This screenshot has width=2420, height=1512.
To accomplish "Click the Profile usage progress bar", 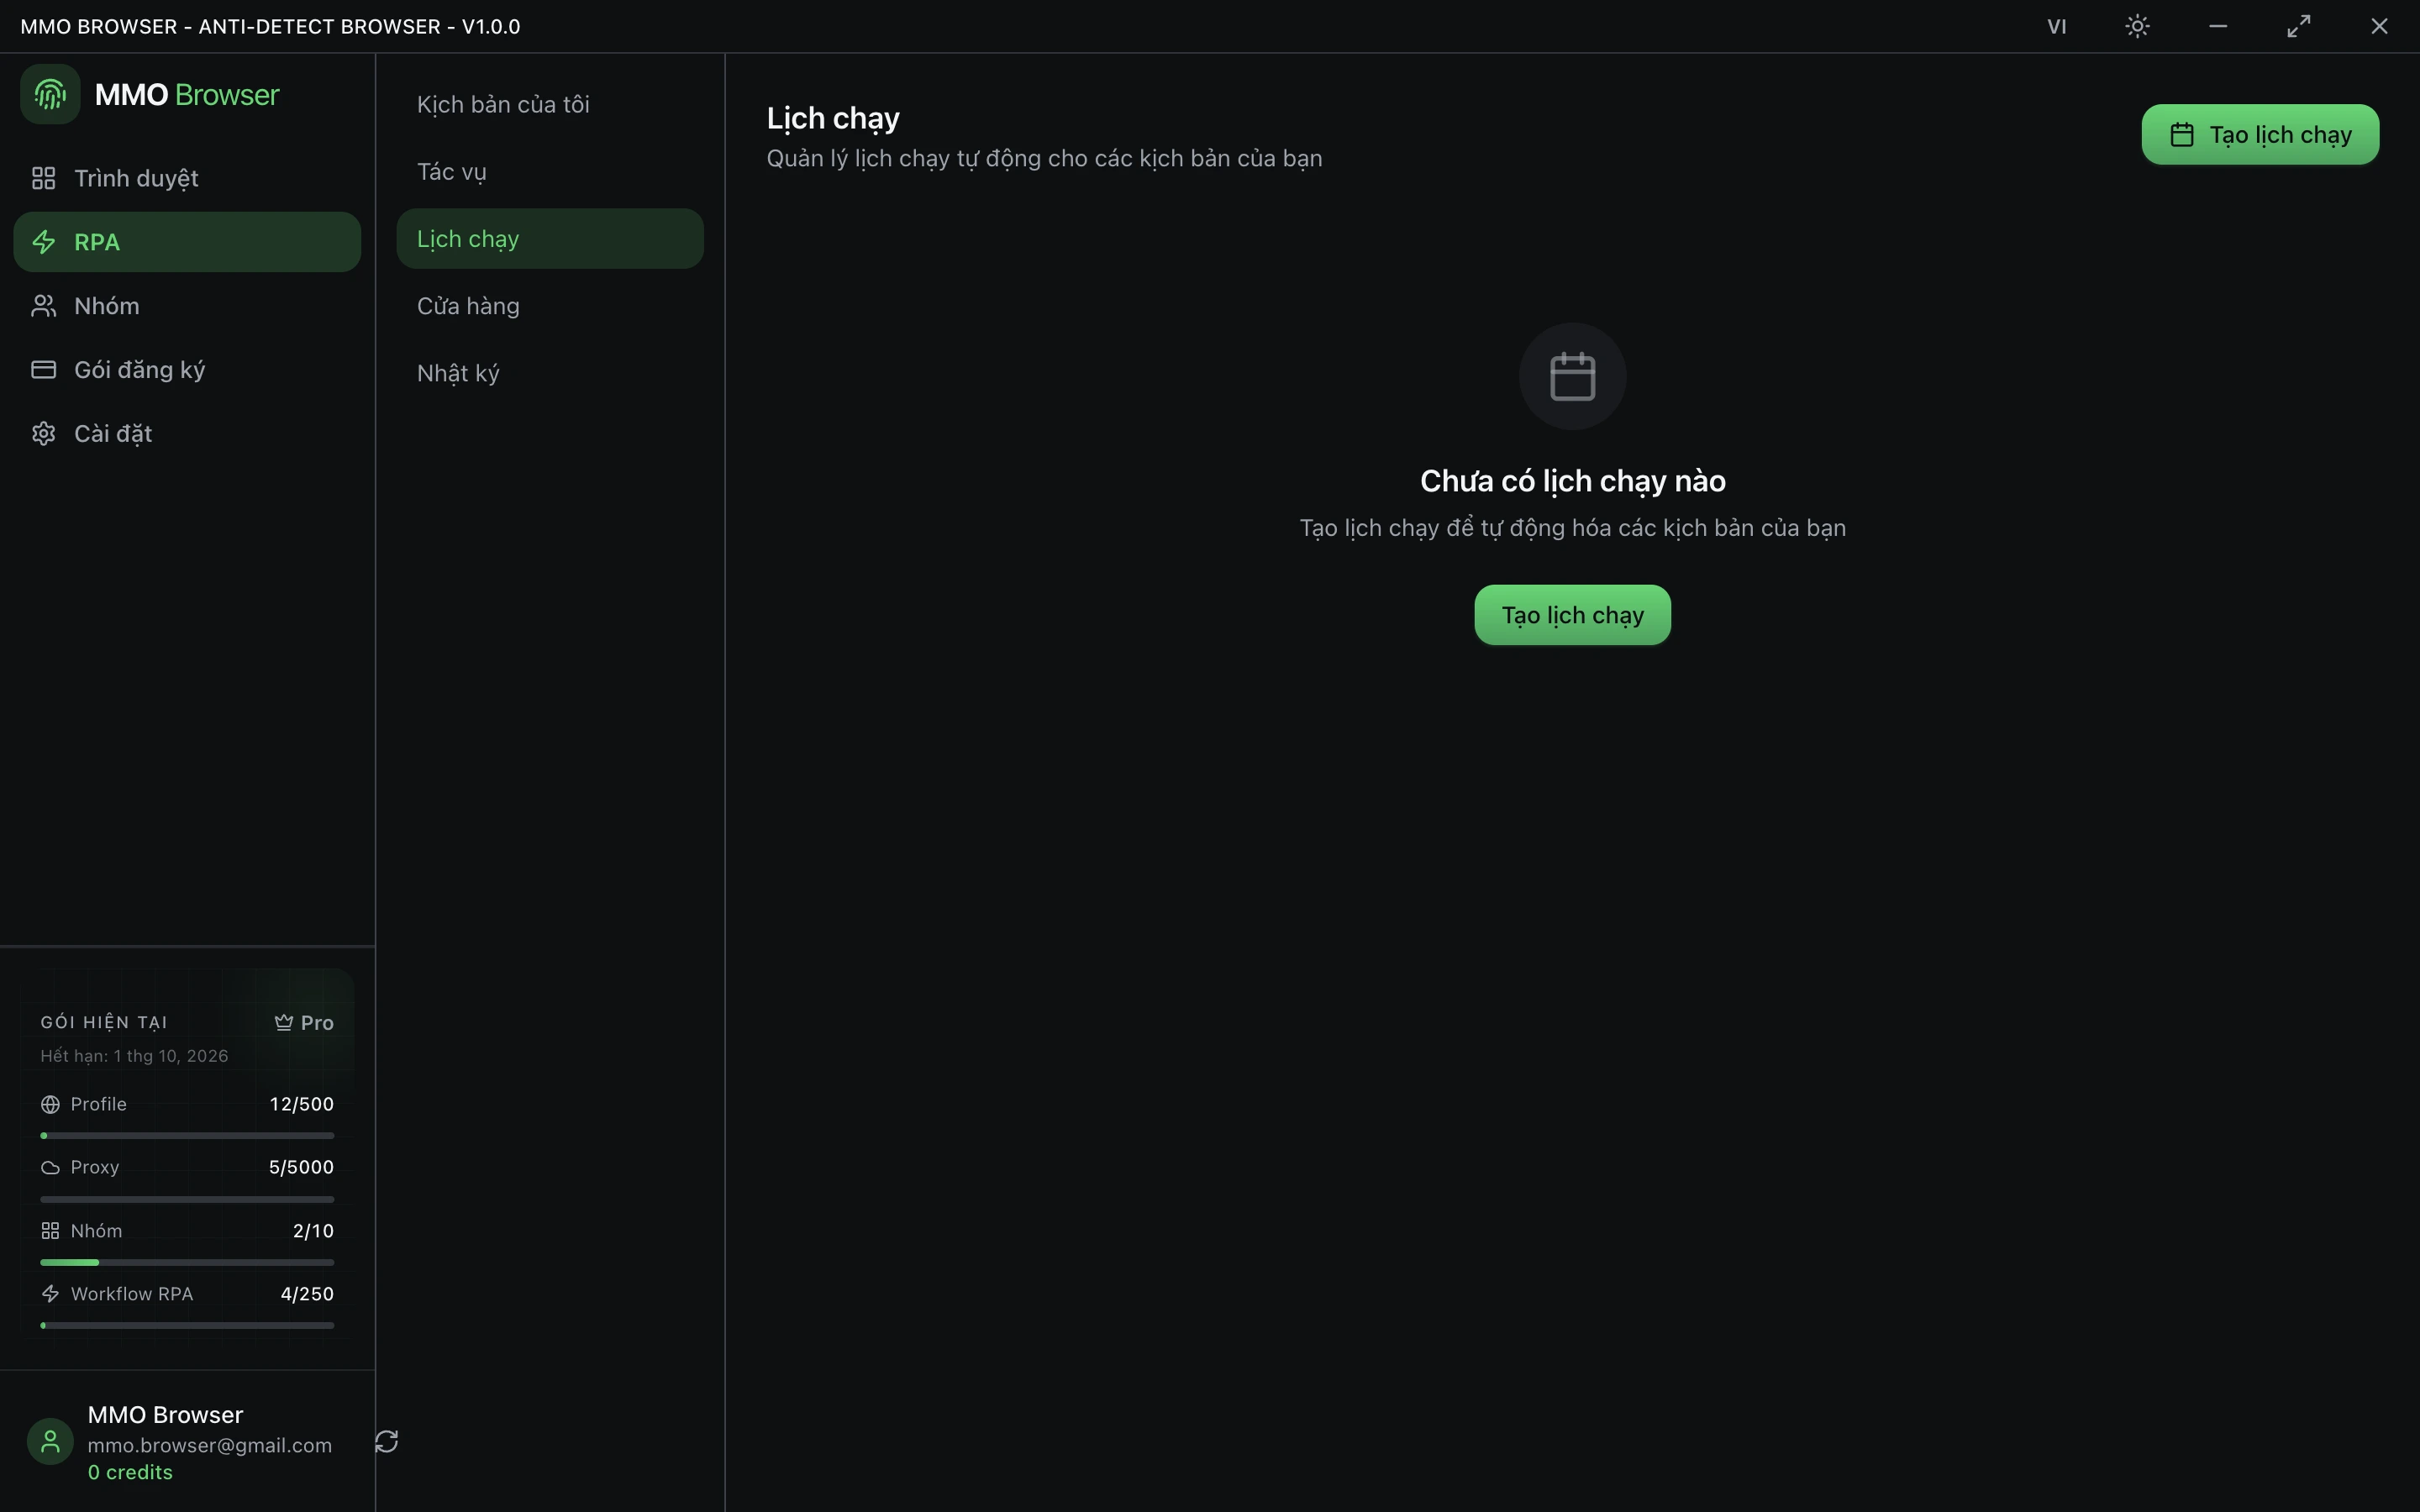I will (187, 1136).
